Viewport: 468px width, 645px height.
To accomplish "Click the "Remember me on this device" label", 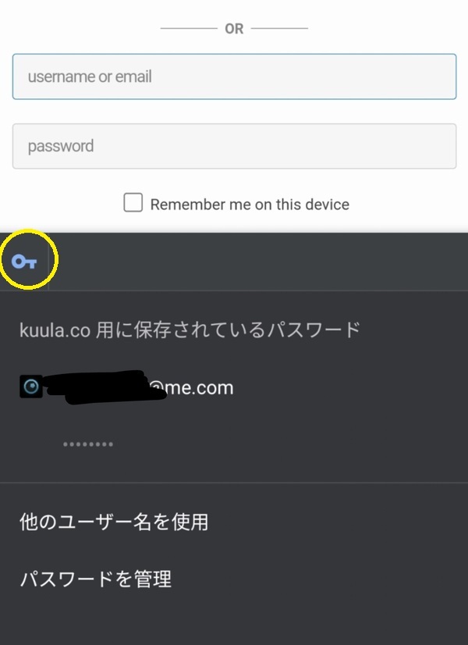I will point(250,205).
